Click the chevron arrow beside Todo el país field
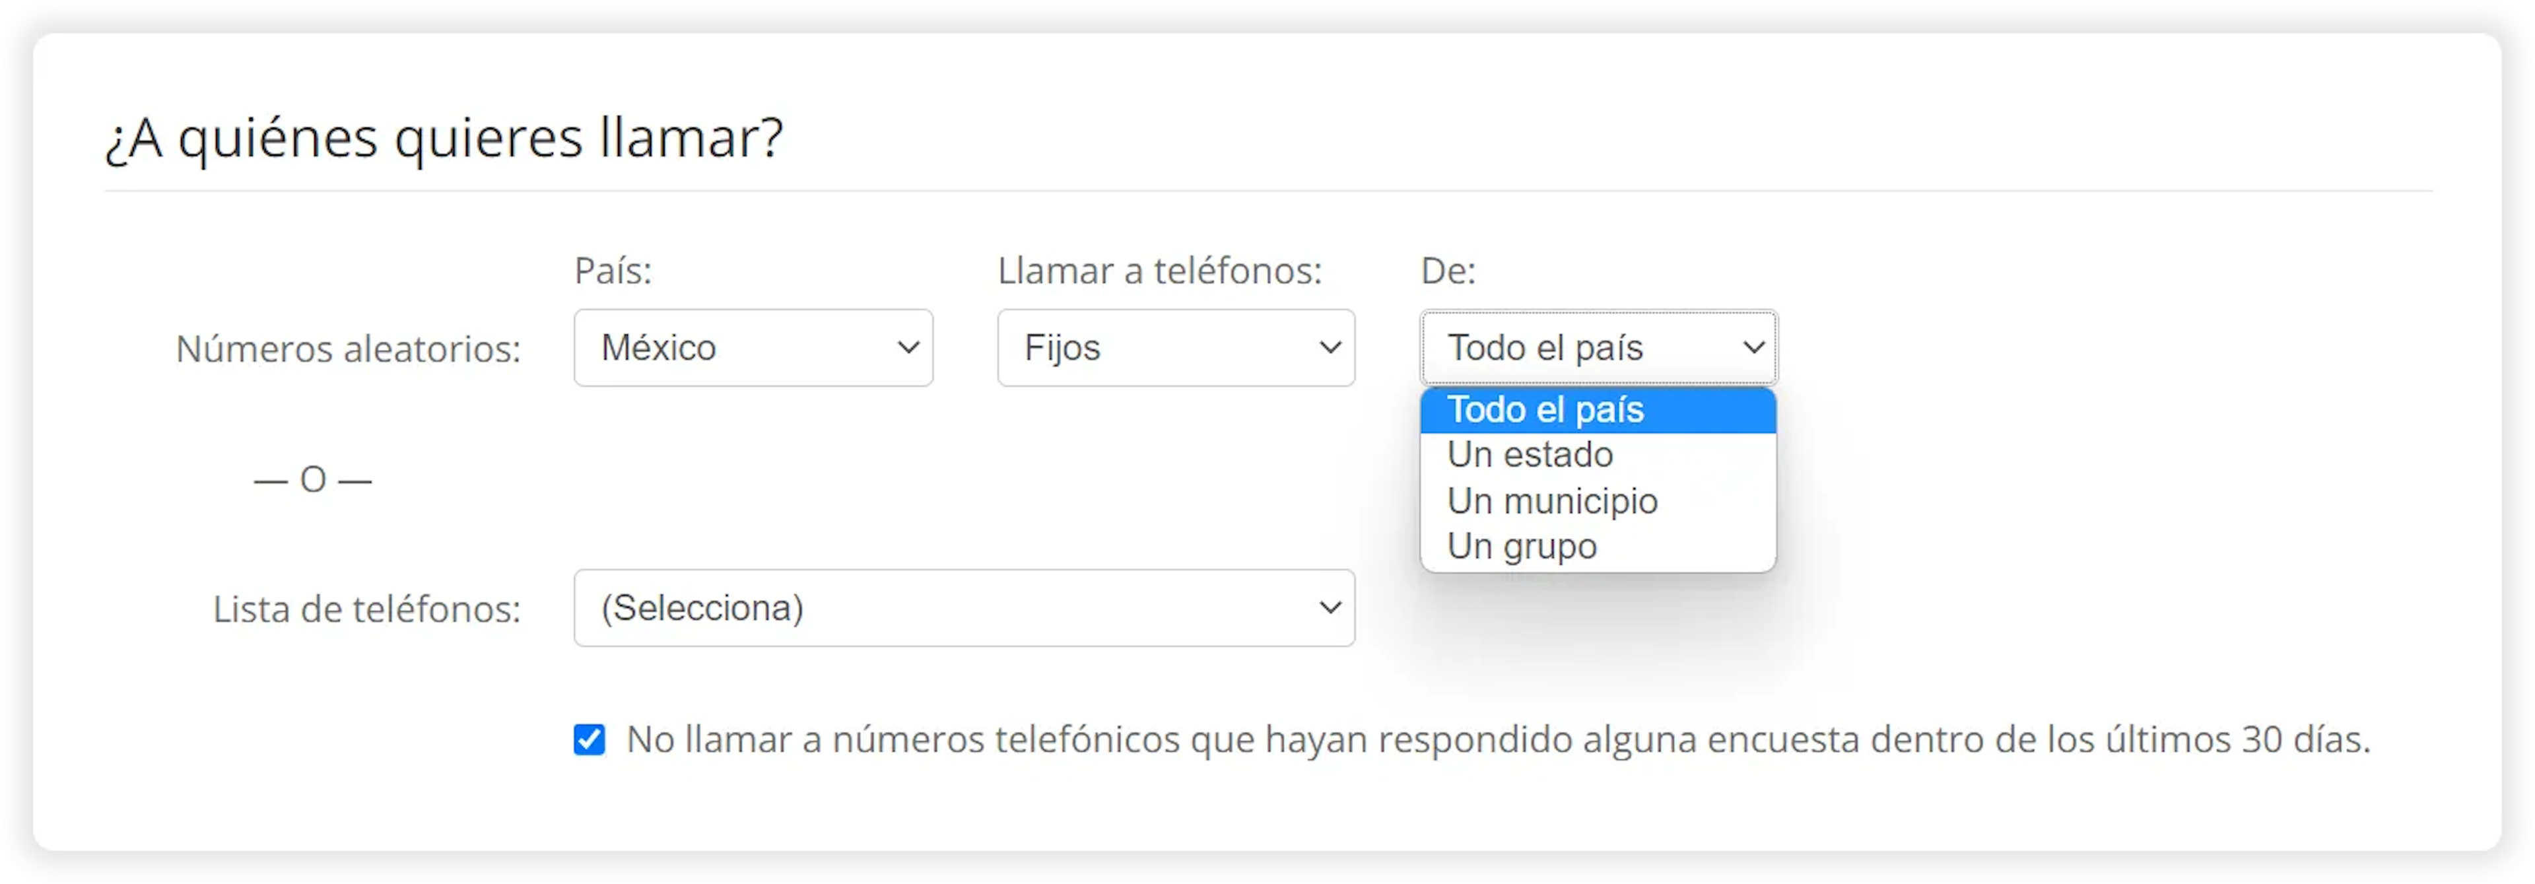This screenshot has height=884, width=2535. click(1753, 347)
